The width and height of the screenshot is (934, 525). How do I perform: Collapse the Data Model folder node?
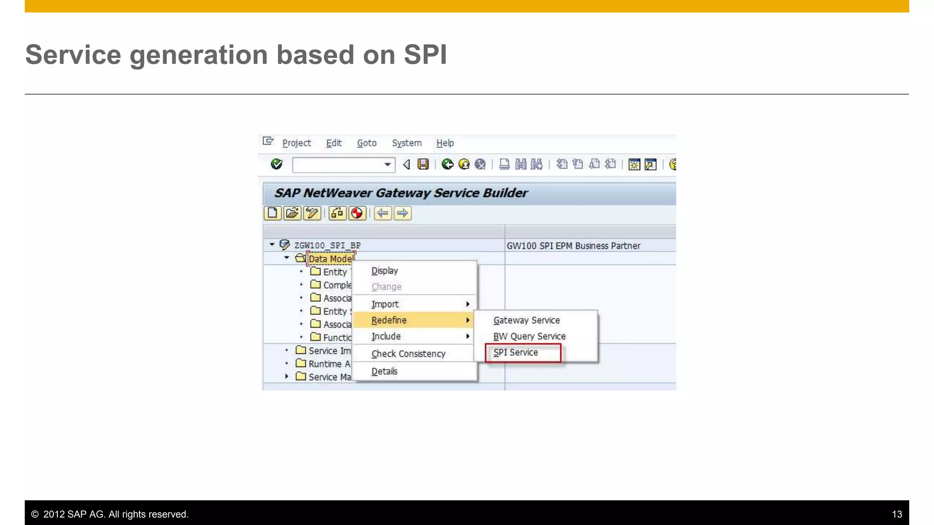point(286,258)
